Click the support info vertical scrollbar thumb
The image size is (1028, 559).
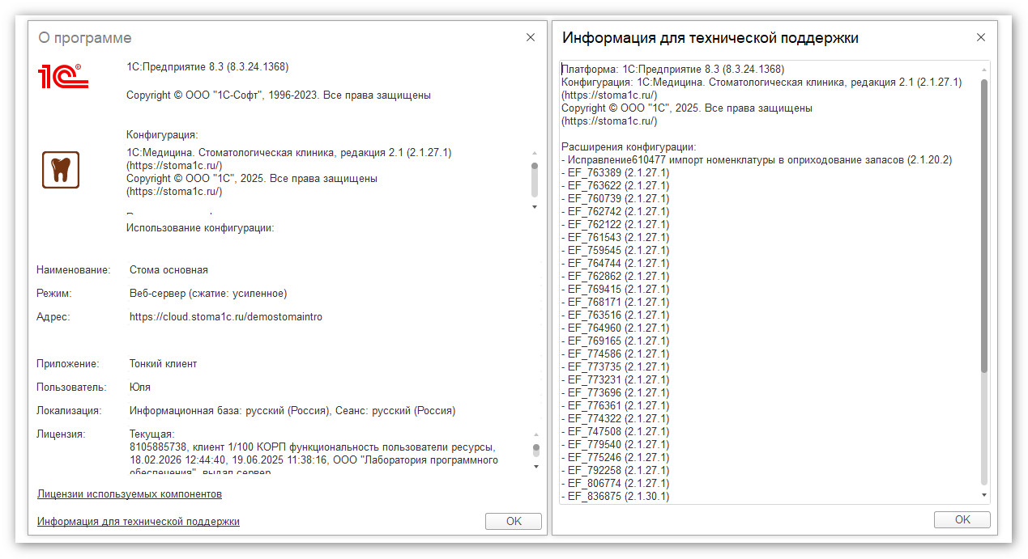coord(984,227)
